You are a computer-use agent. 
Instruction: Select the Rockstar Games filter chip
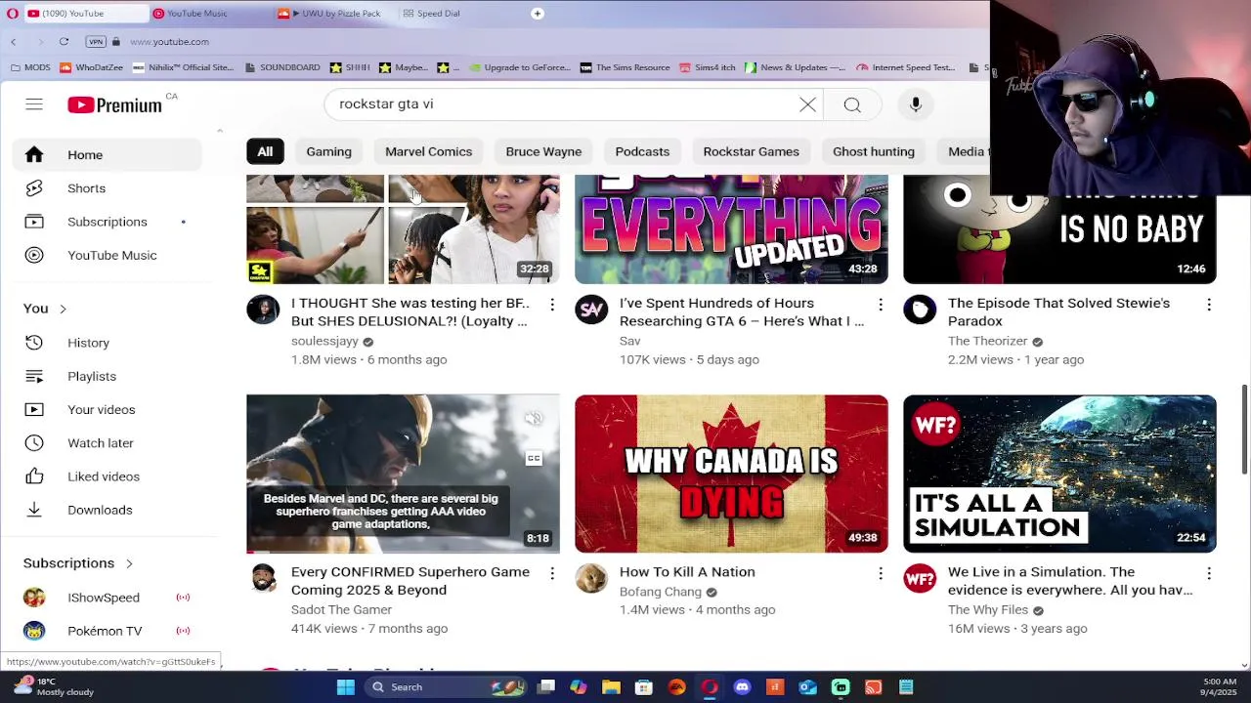click(751, 151)
